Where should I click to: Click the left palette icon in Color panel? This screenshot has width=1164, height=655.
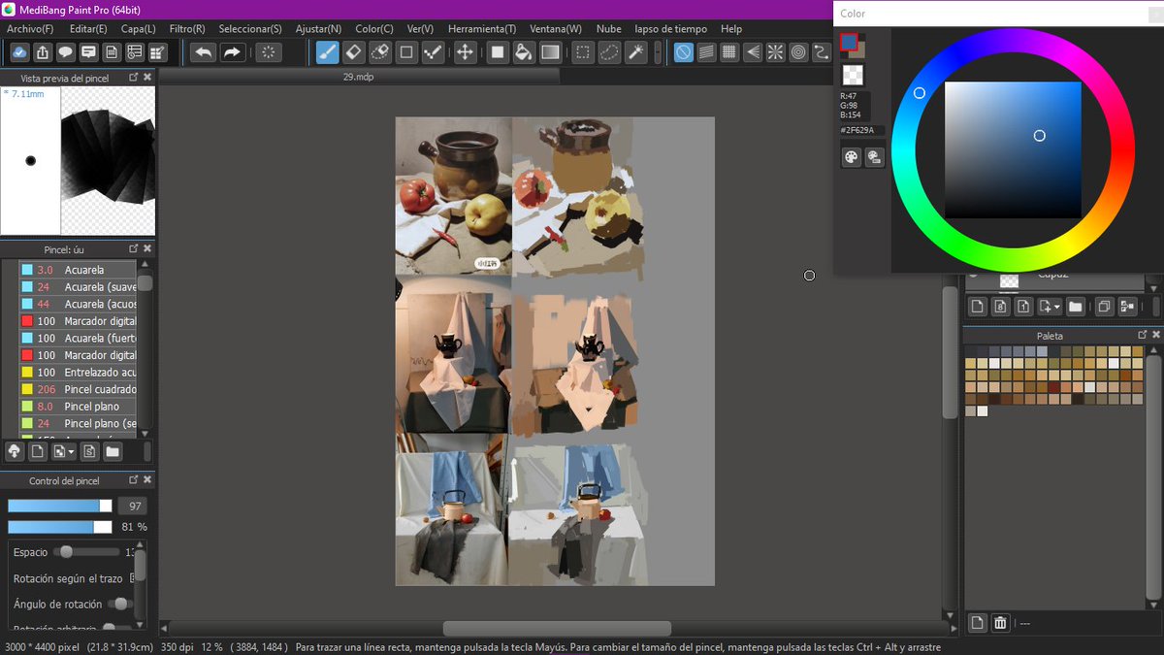tap(852, 157)
